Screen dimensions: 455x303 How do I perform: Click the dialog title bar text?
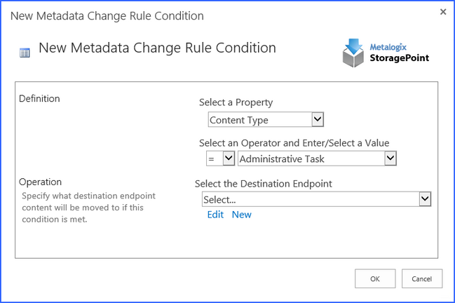(x=107, y=15)
